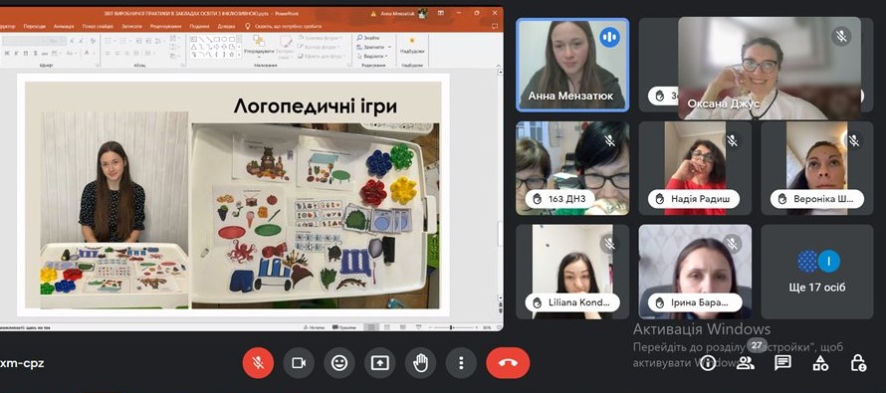Unmute the red microphone button

[258, 363]
